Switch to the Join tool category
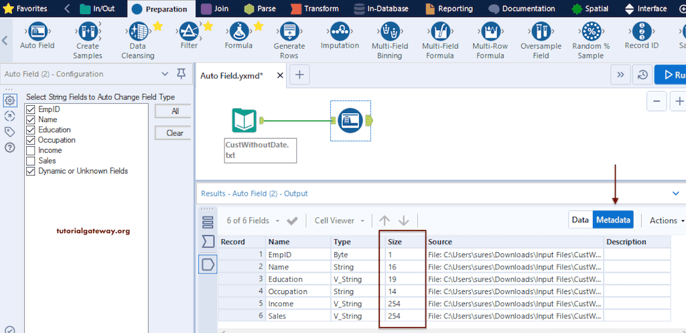 (215, 9)
